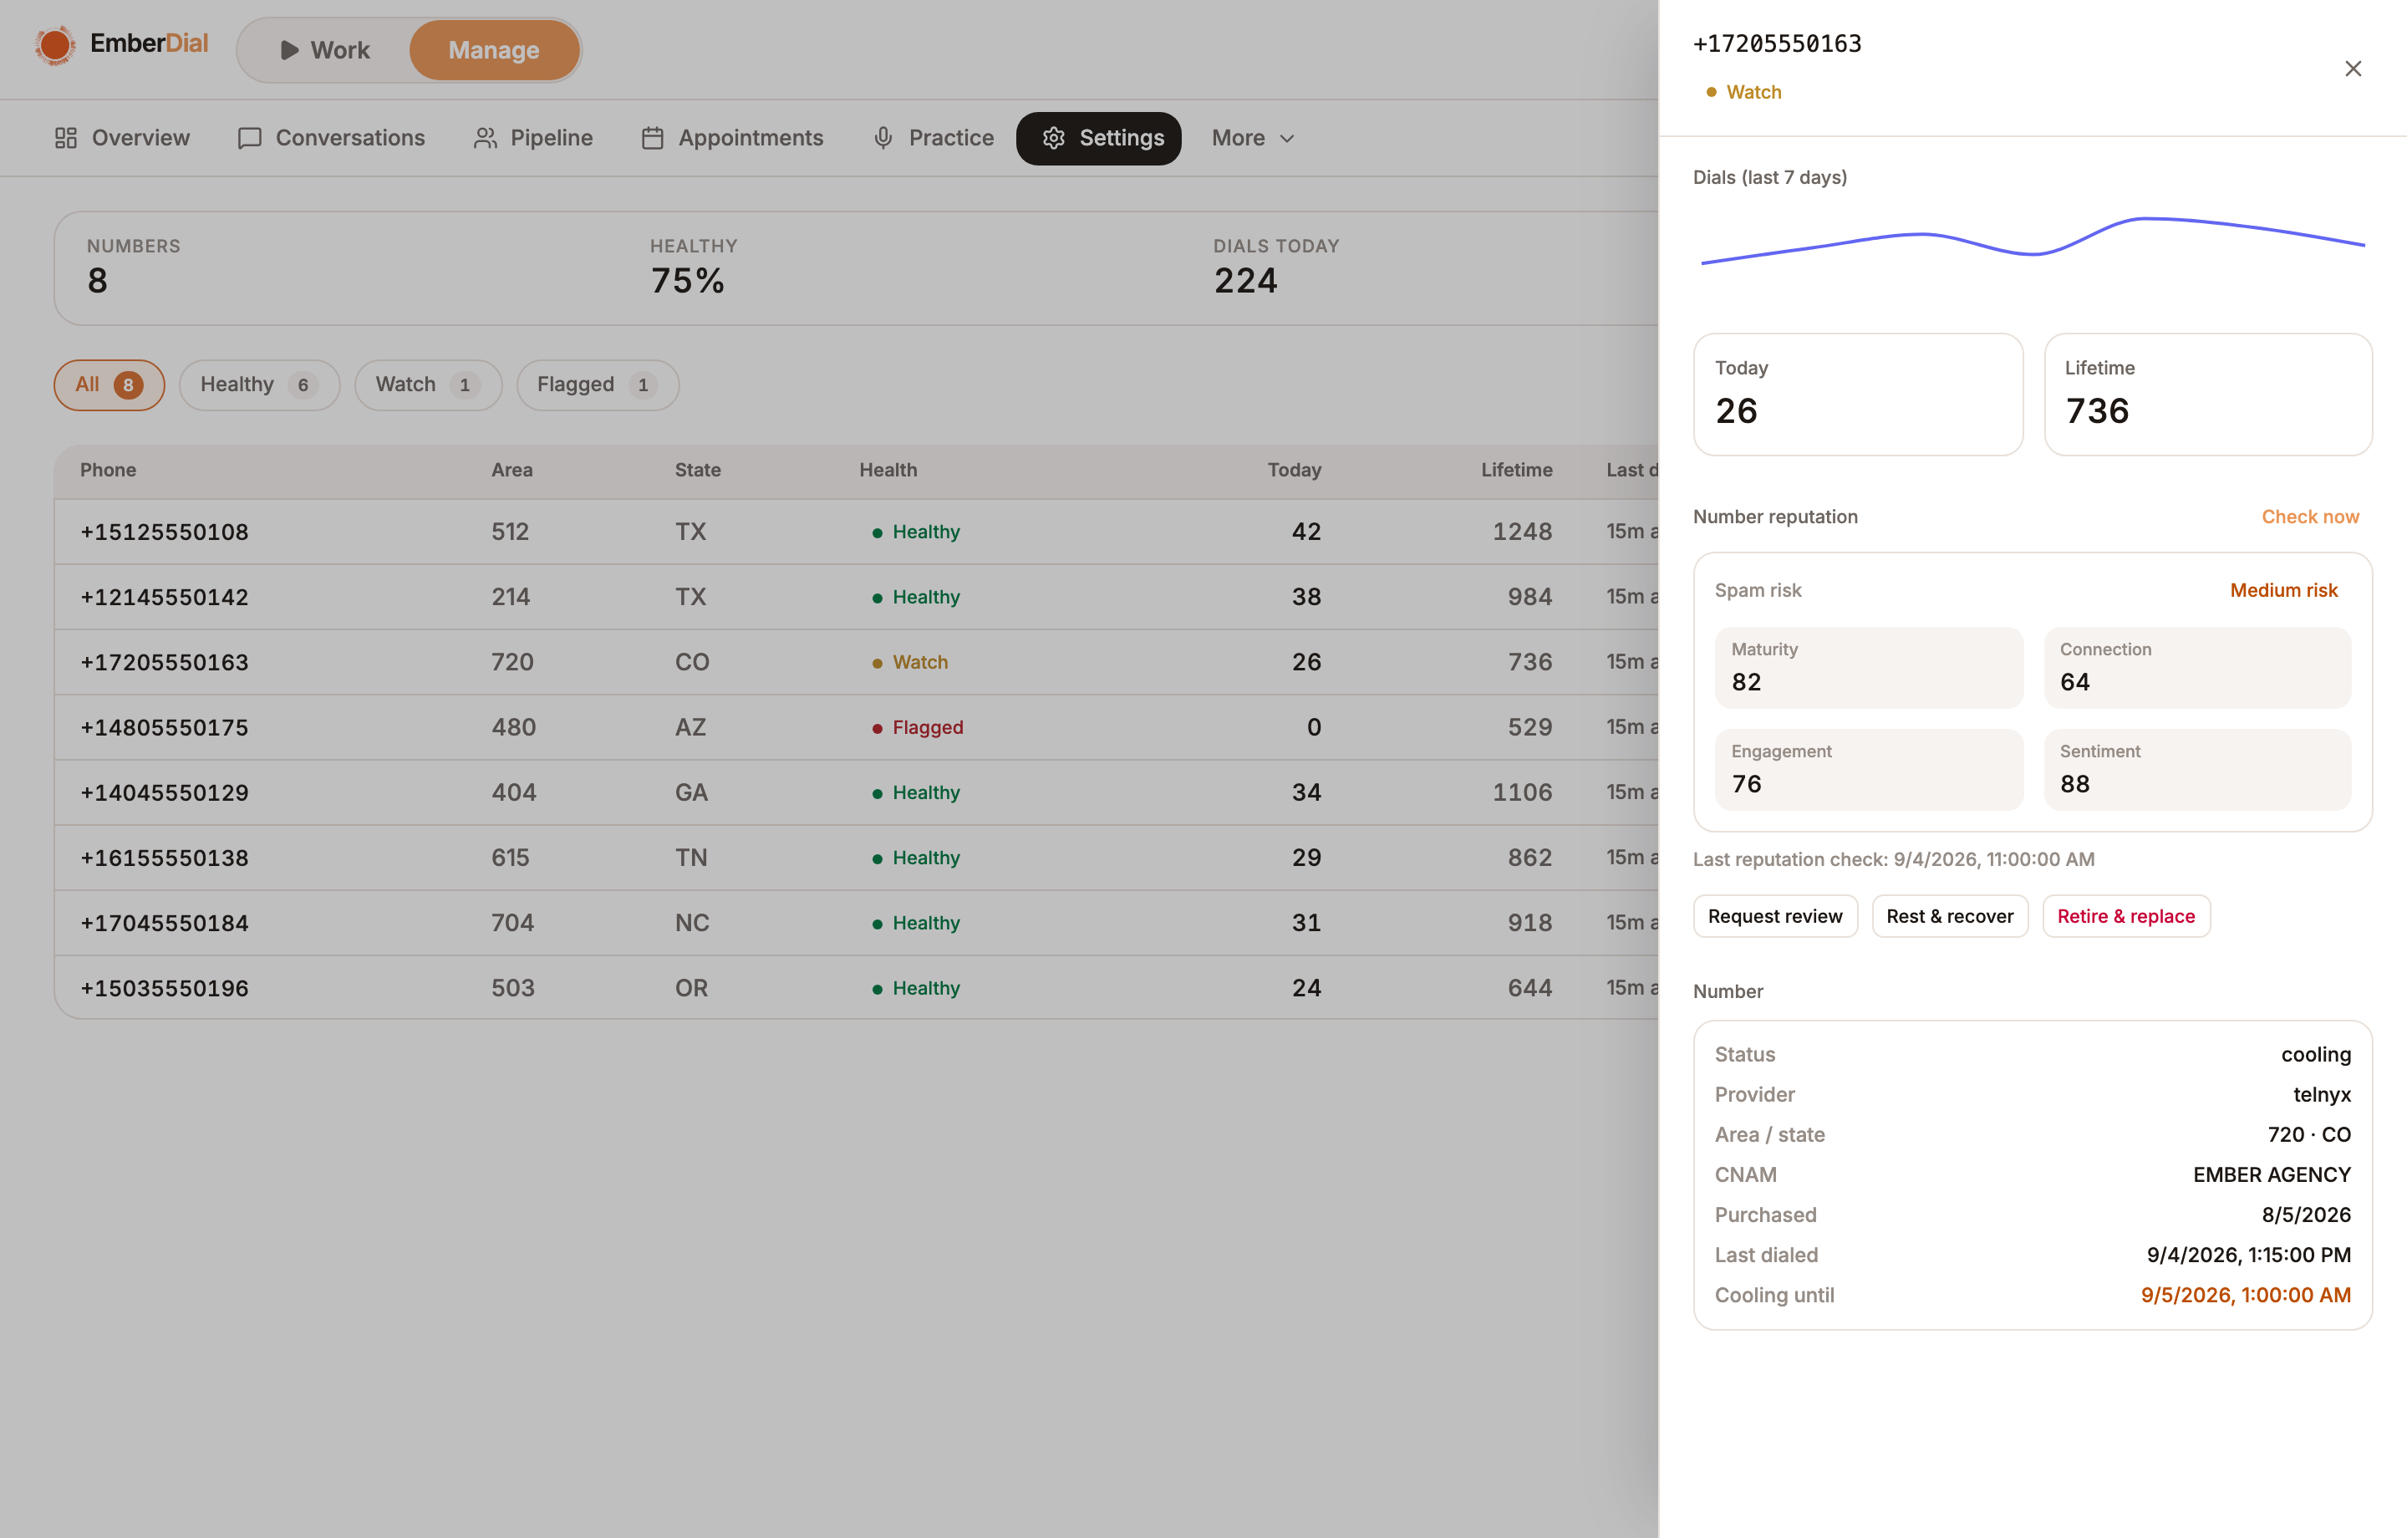2407x1538 pixels.
Task: Click the Today 26 dials card
Action: (x=1858, y=395)
